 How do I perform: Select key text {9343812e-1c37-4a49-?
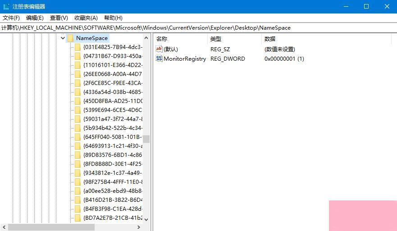pos(113,173)
